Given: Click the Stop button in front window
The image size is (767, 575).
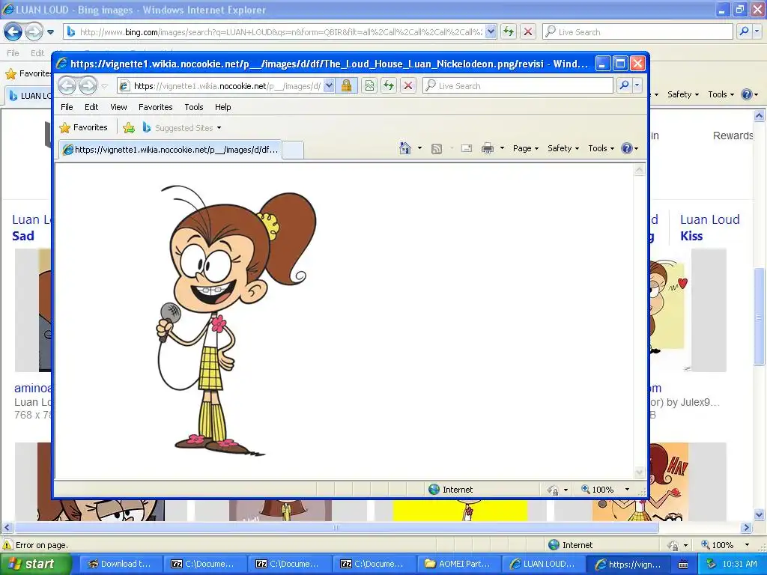Looking at the screenshot, I should click(408, 85).
